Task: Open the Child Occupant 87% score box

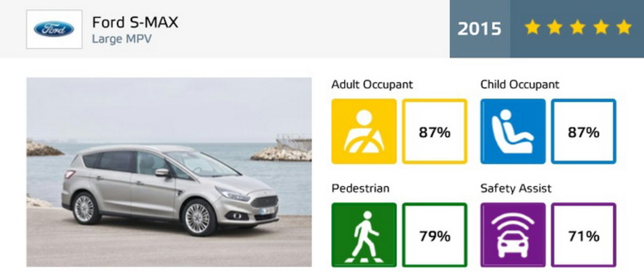Action: [x=584, y=131]
